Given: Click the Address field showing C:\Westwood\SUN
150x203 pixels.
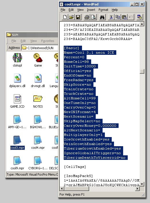Looking at the screenshot, I should pos(40,48).
